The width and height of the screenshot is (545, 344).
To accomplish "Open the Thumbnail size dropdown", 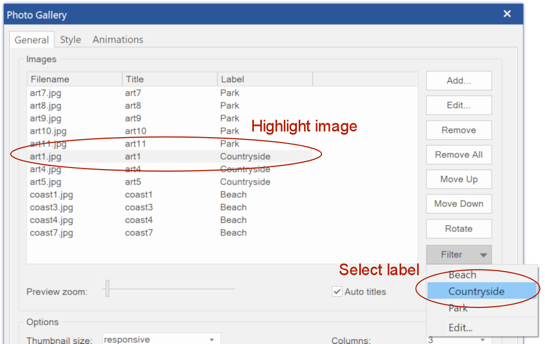I will (x=211, y=339).
